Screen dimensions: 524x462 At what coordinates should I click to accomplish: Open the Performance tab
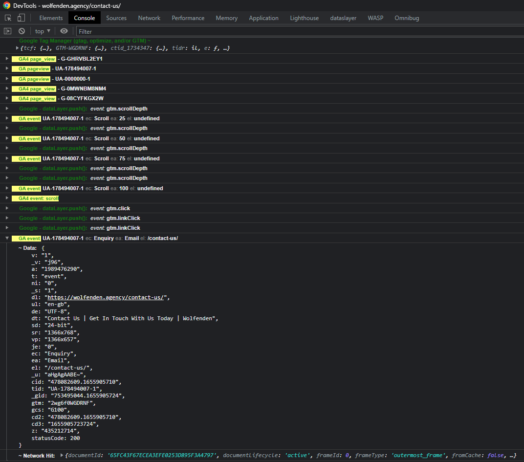(188, 18)
